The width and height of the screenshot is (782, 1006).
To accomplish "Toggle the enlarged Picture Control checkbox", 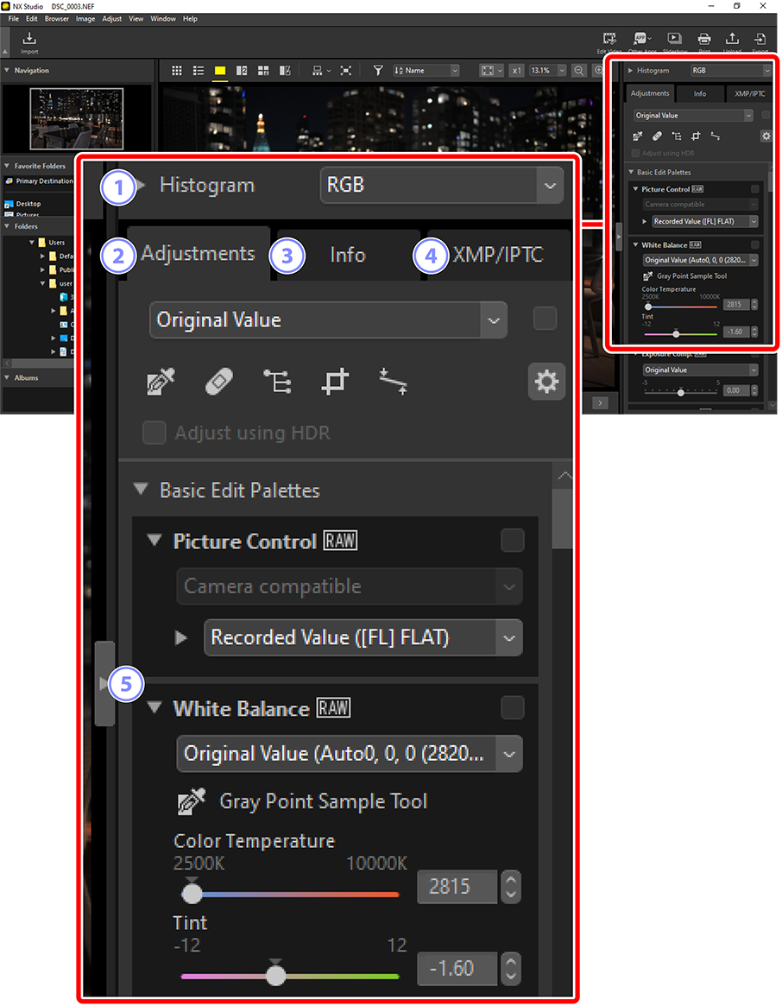I will pos(512,541).
